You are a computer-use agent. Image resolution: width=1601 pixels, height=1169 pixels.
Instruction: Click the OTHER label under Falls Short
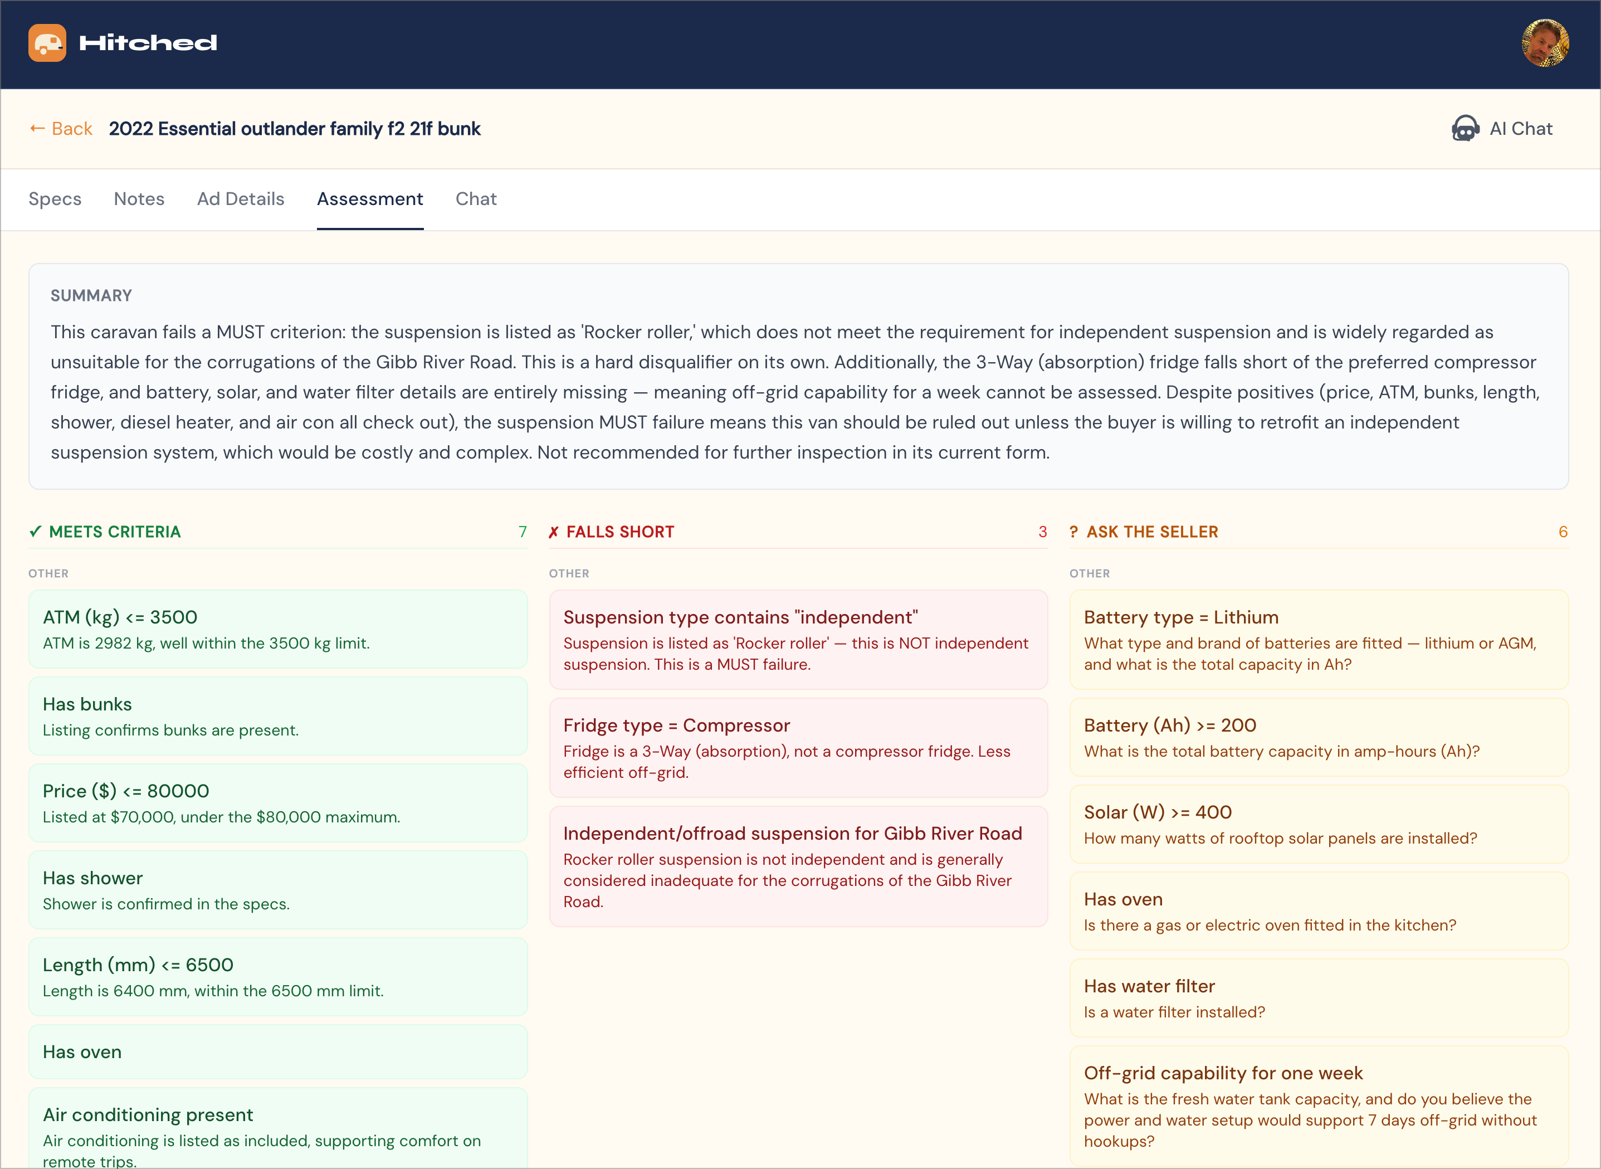point(569,573)
